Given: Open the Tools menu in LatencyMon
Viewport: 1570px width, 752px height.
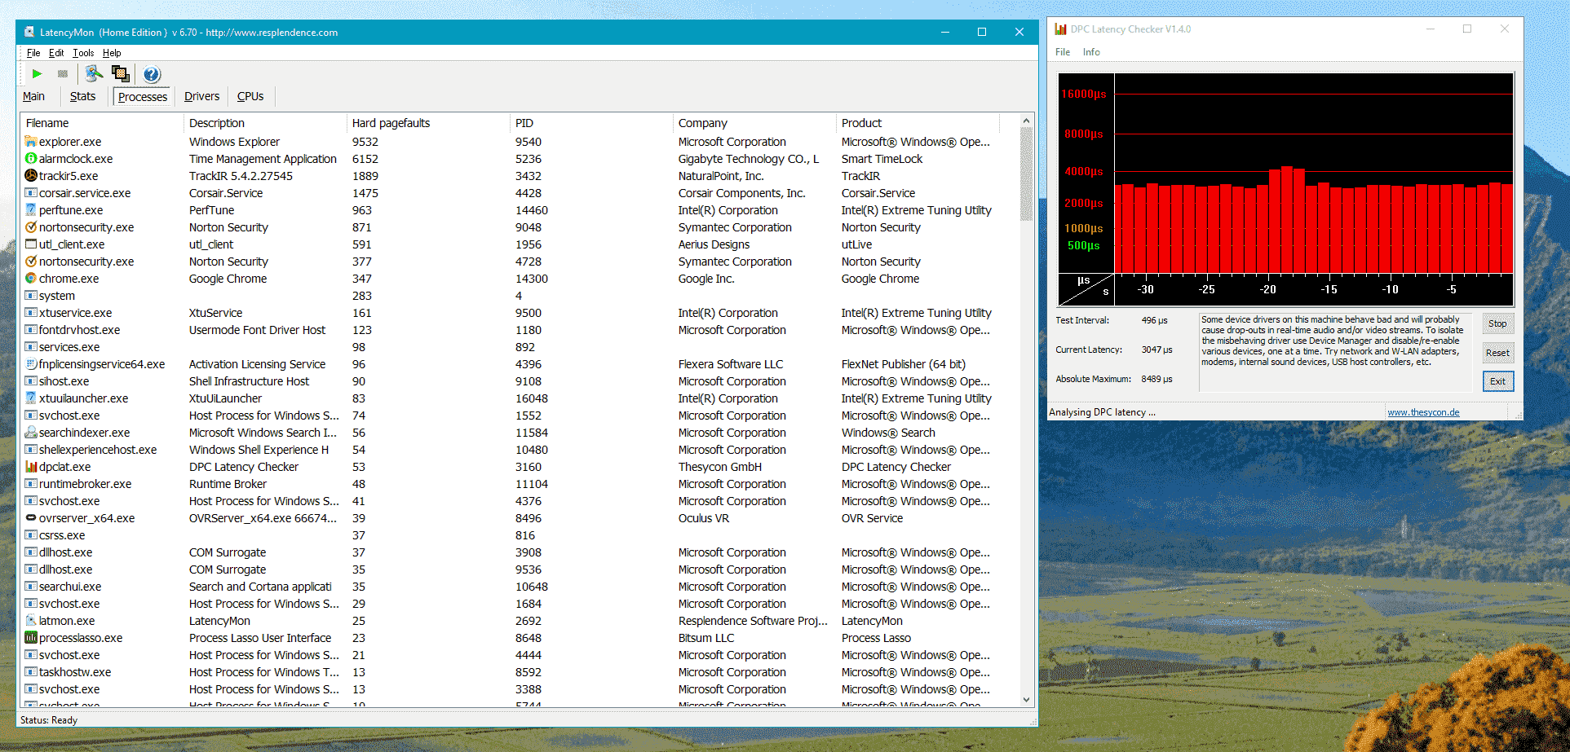Looking at the screenshot, I should pyautogui.click(x=83, y=53).
